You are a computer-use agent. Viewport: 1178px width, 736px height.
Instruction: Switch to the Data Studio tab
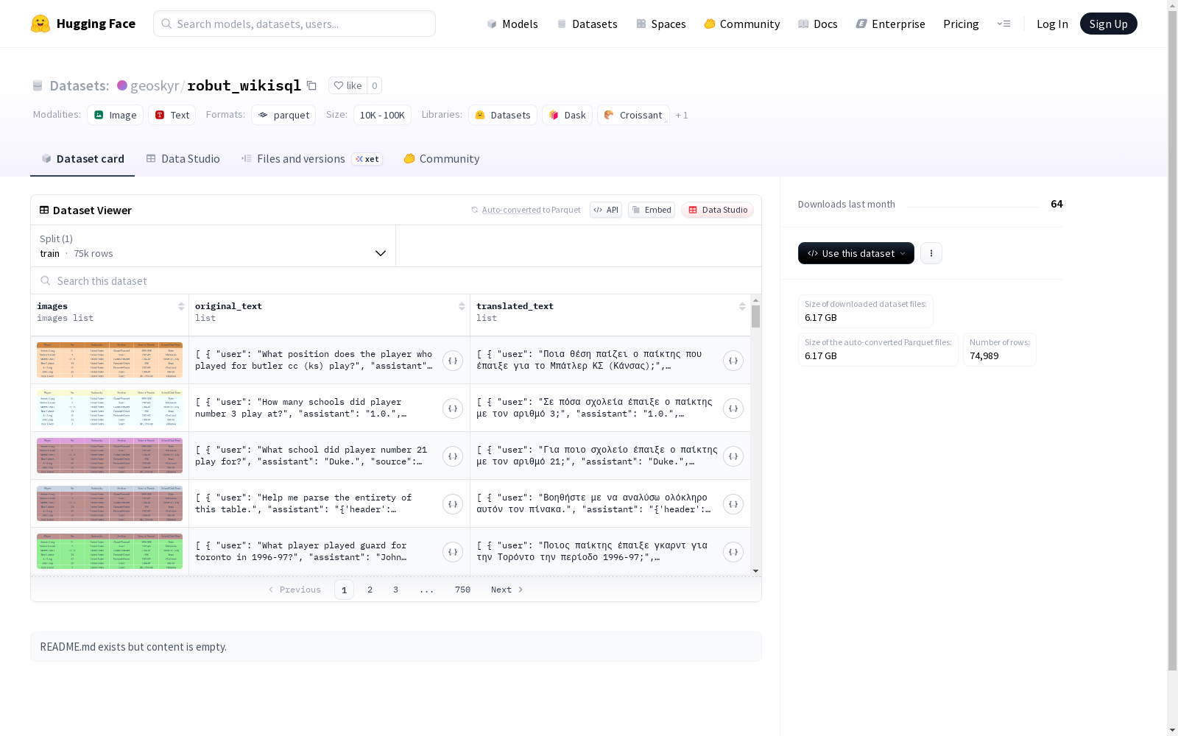pyautogui.click(x=183, y=159)
